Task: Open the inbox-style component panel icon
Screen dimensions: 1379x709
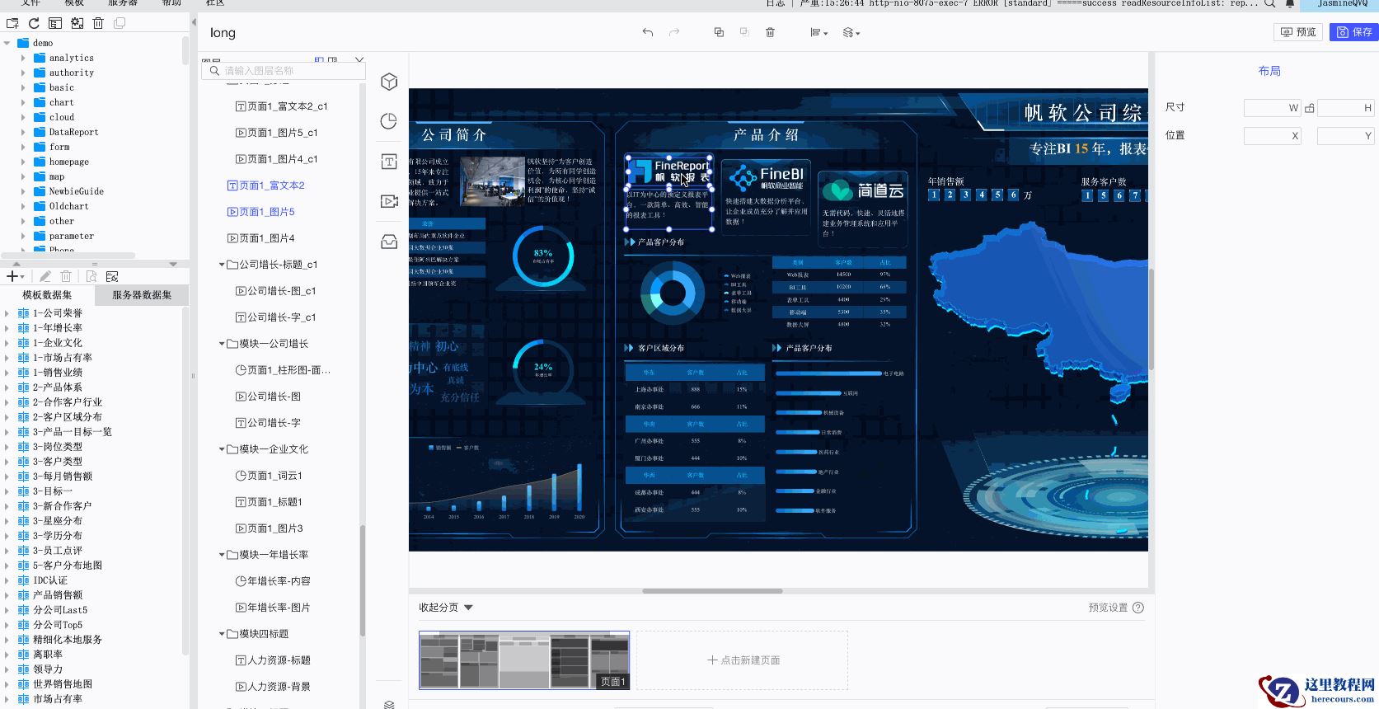Action: [x=389, y=242]
